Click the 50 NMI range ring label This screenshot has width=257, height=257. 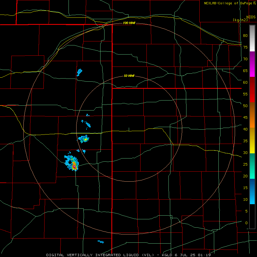click(x=129, y=76)
